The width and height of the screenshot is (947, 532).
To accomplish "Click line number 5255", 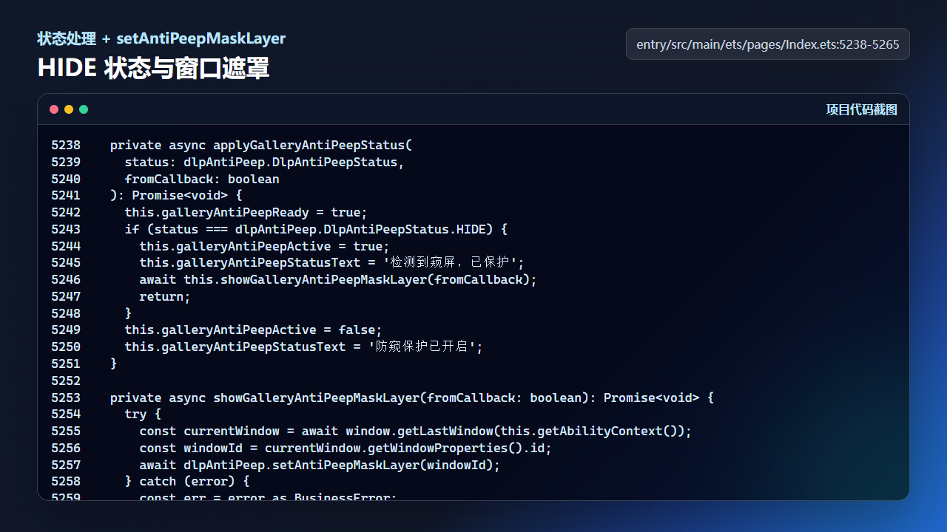I will 66,431.
